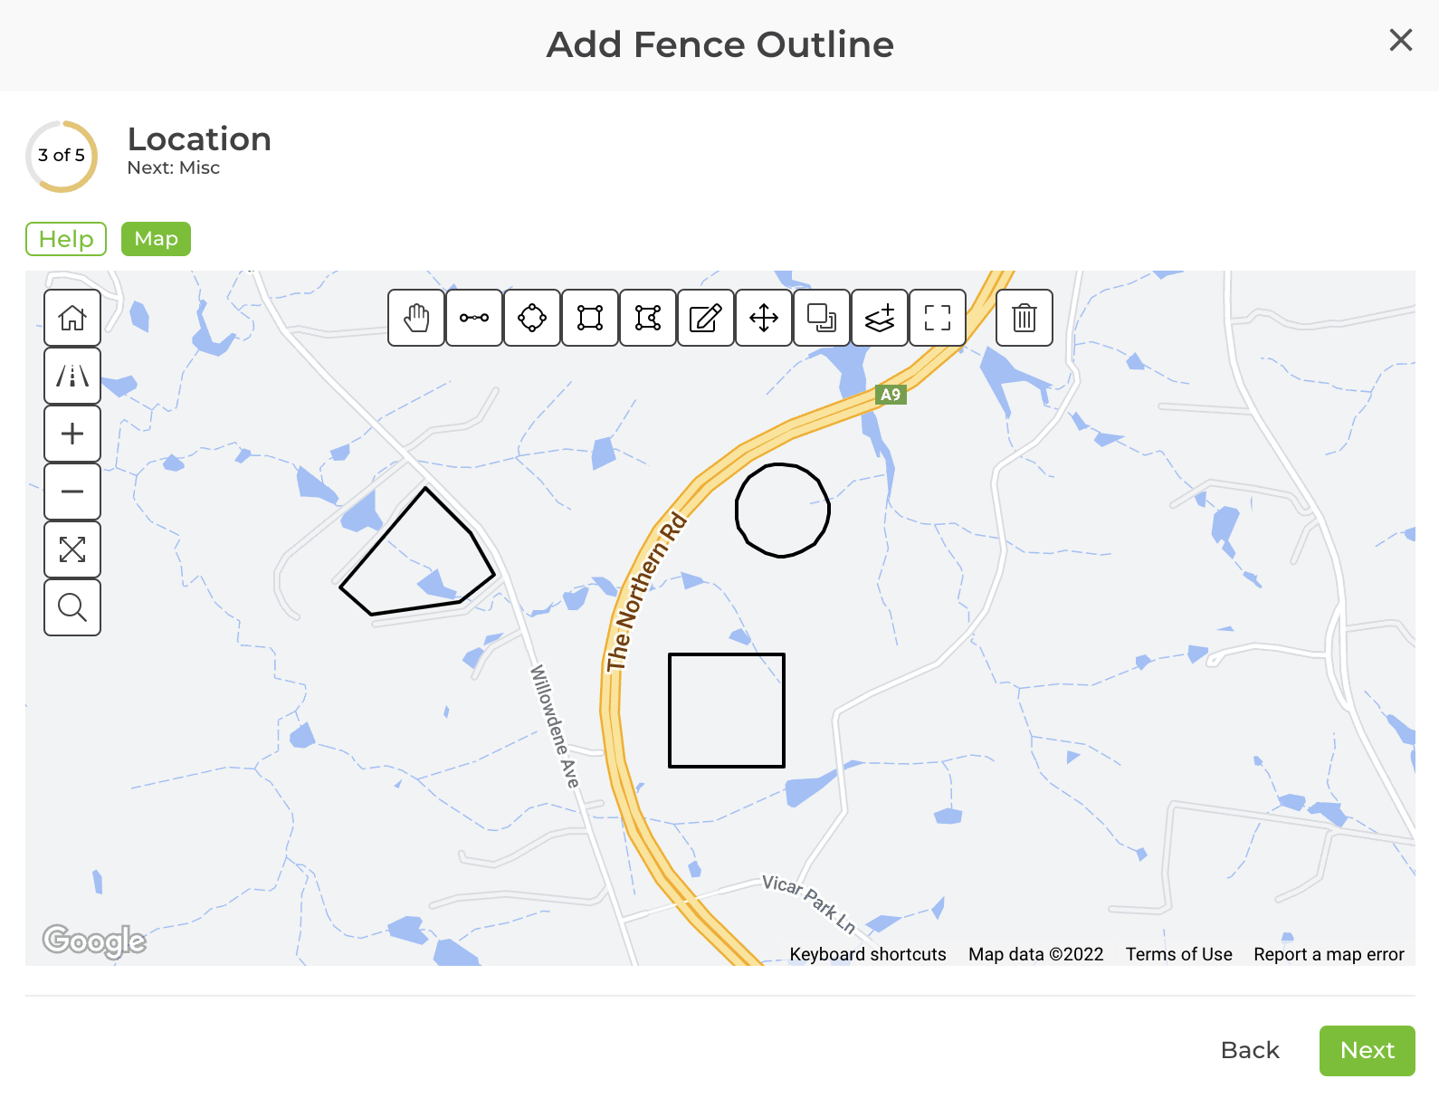Select the duplicate shape tool
Image resolution: width=1439 pixels, height=1117 pixels.
coord(821,319)
